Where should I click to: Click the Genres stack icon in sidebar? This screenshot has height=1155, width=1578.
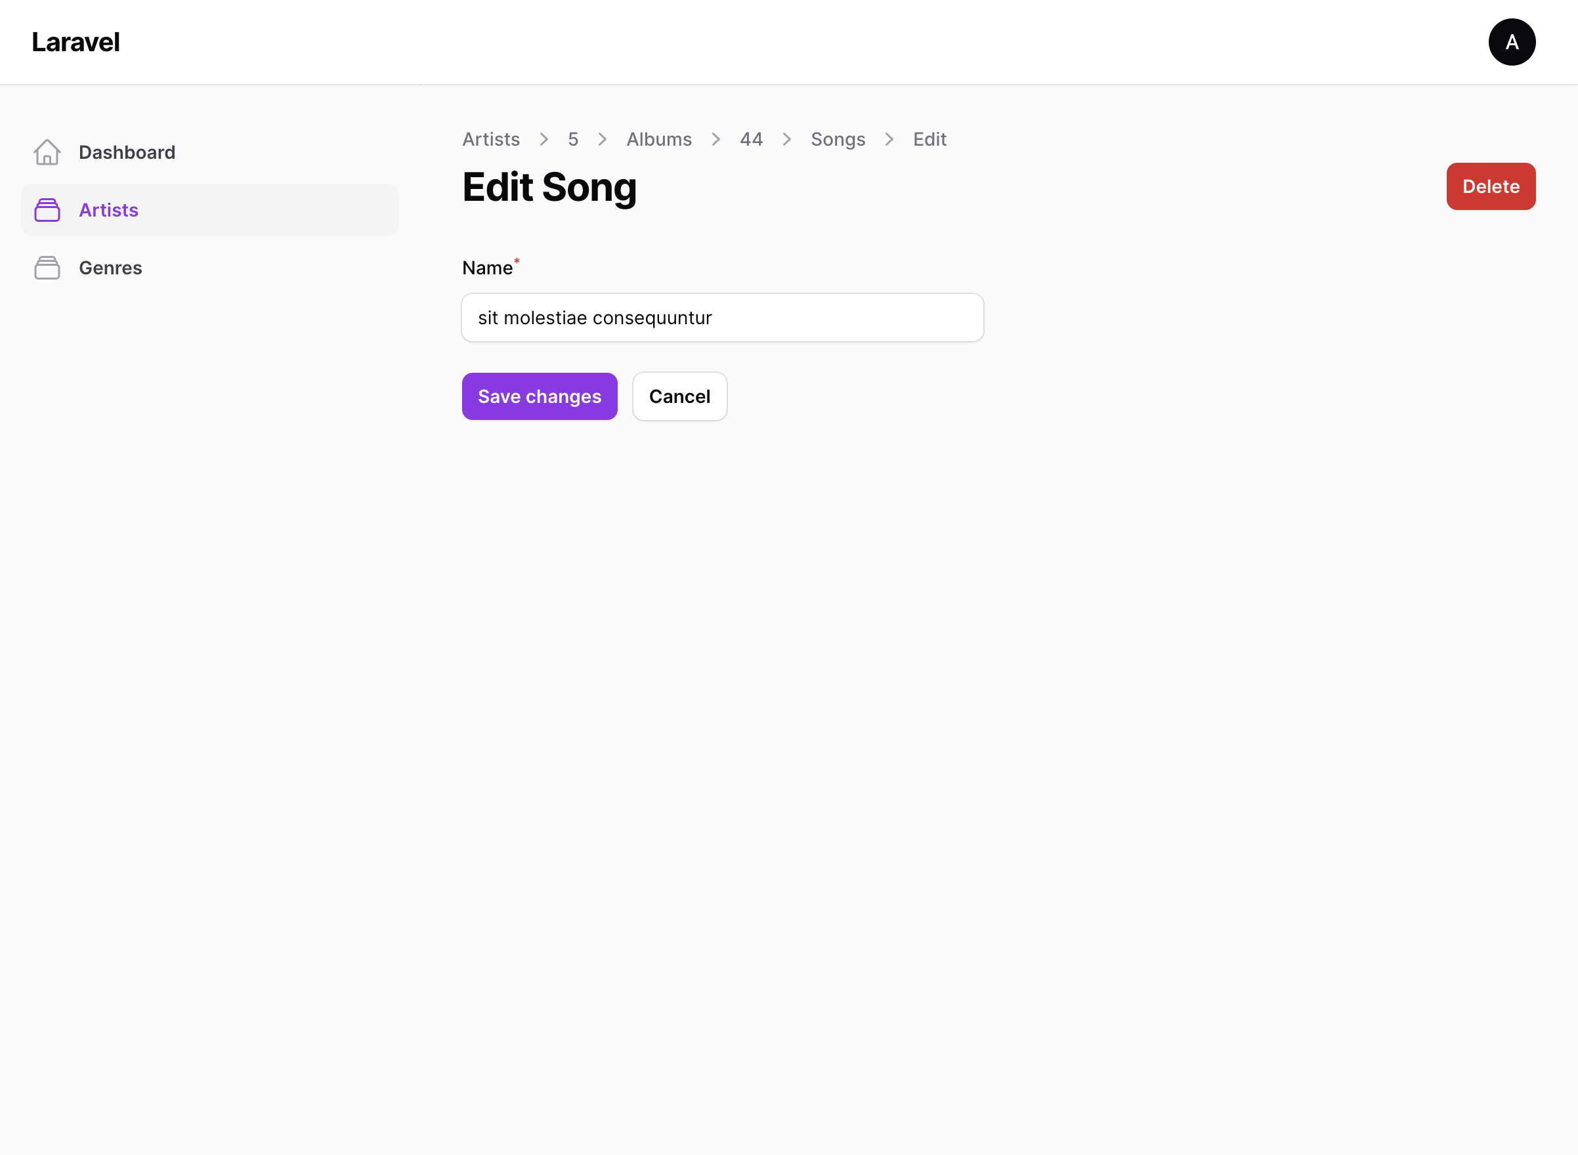click(47, 268)
